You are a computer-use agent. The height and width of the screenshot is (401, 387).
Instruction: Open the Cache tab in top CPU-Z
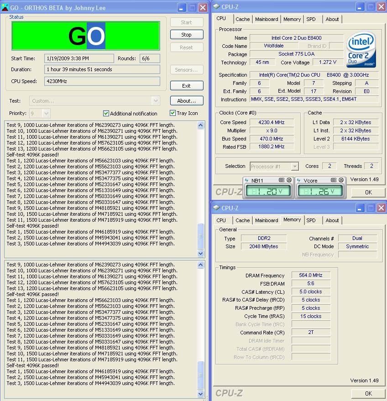tap(242, 19)
